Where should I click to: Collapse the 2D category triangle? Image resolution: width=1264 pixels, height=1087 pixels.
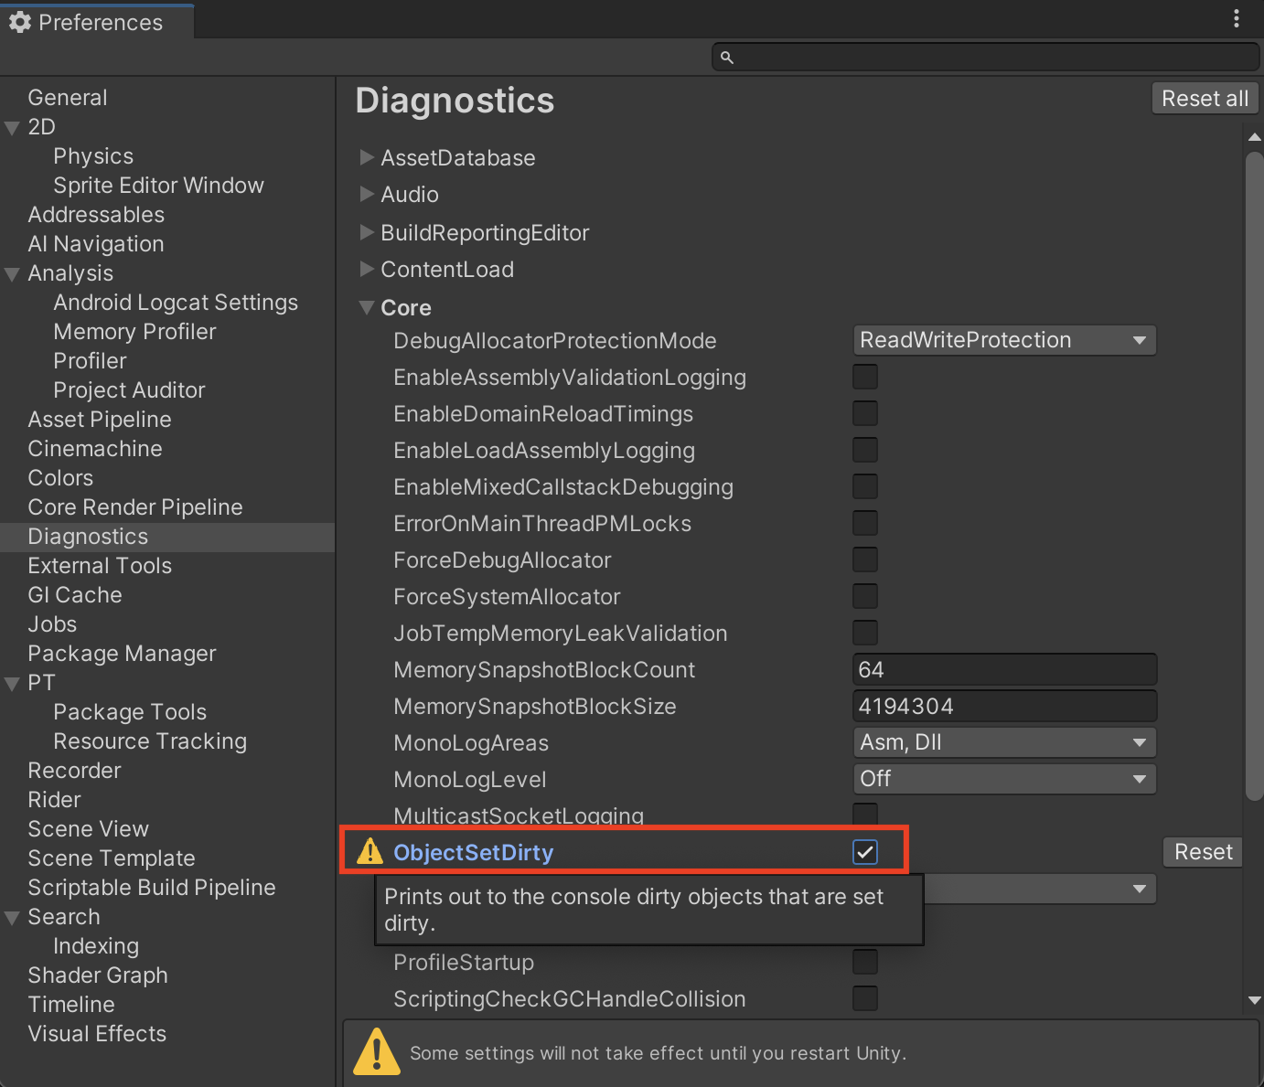point(12,128)
